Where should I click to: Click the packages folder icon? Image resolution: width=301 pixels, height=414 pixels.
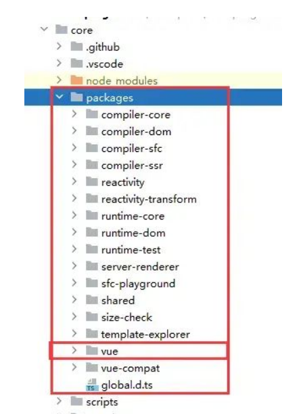(76, 97)
